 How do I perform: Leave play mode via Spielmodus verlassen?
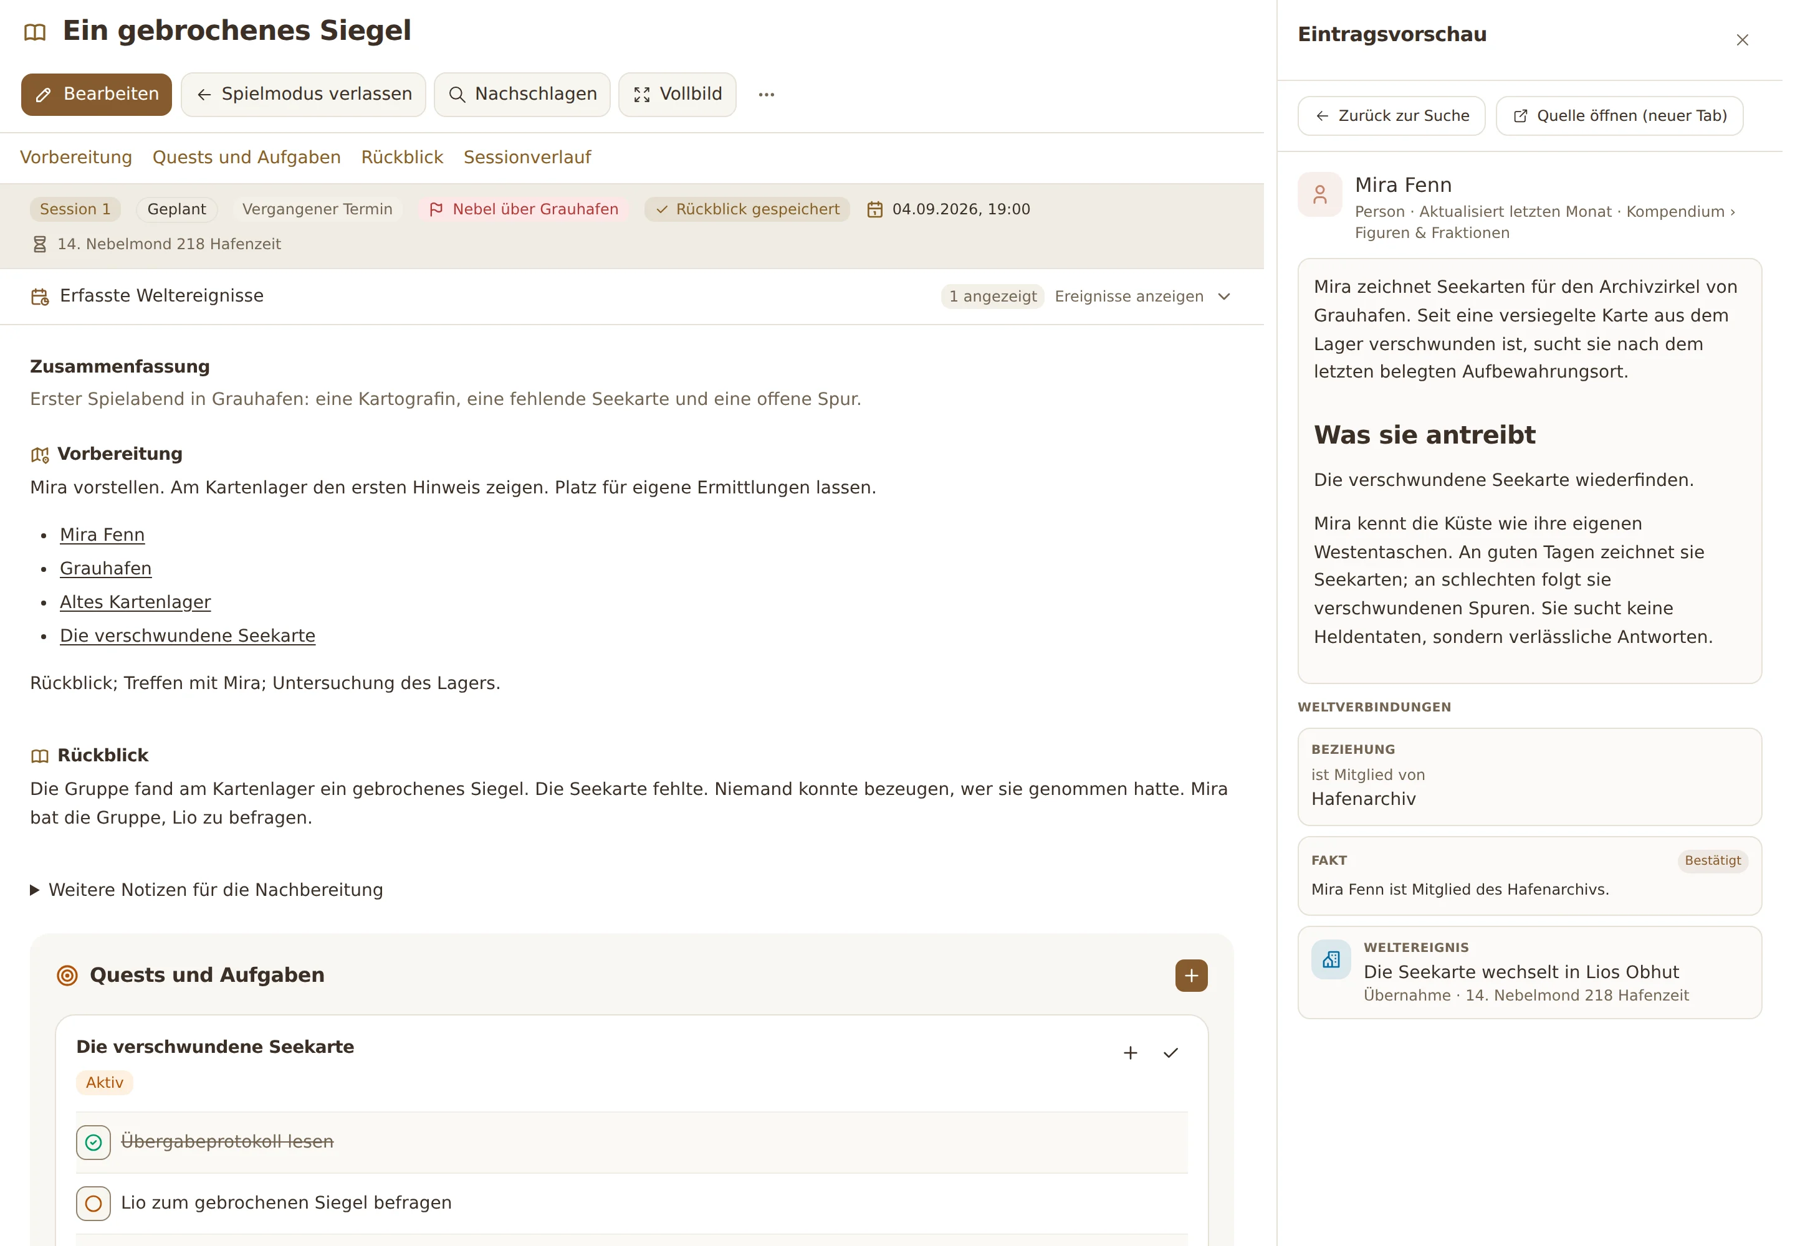point(303,95)
